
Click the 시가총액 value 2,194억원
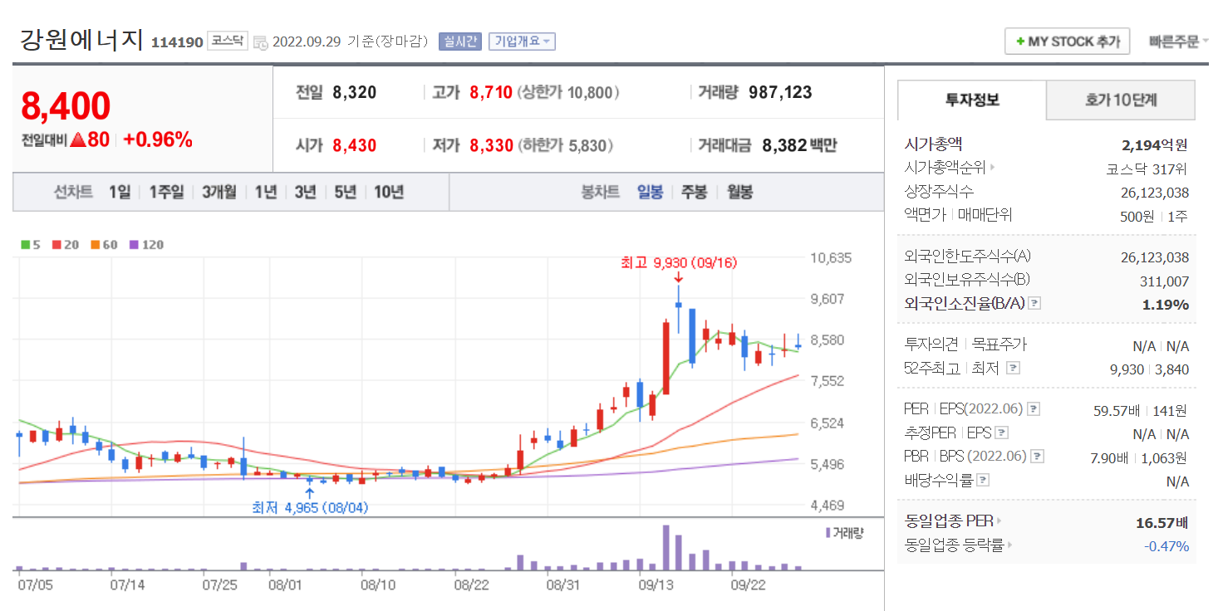(1155, 144)
